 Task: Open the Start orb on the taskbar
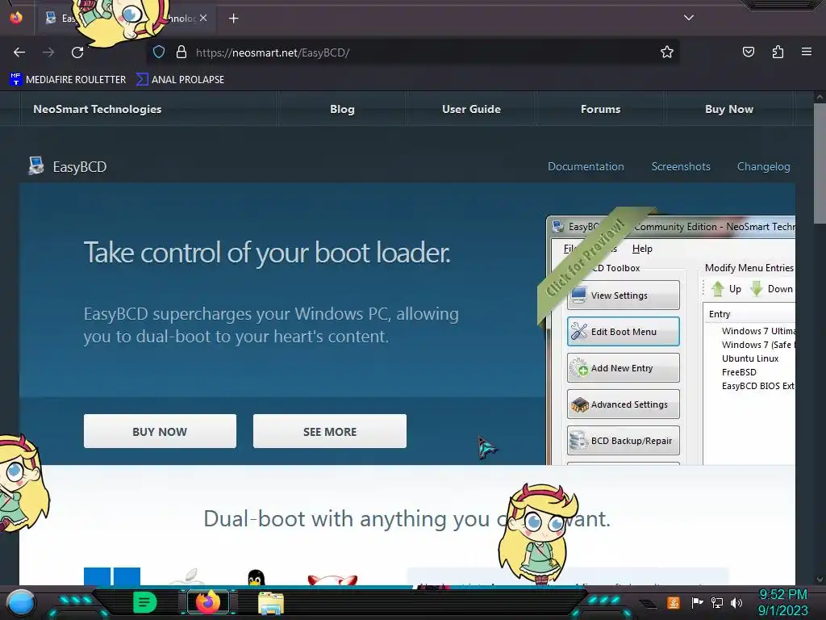point(21,602)
